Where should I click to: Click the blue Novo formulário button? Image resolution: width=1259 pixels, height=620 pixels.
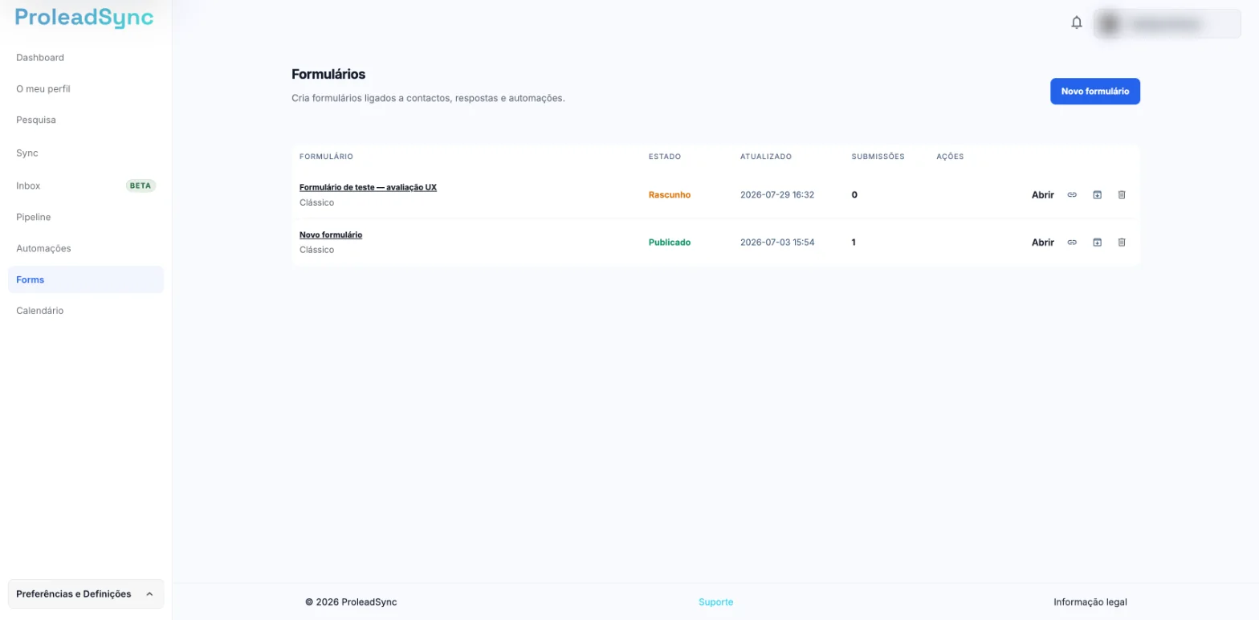click(x=1095, y=92)
